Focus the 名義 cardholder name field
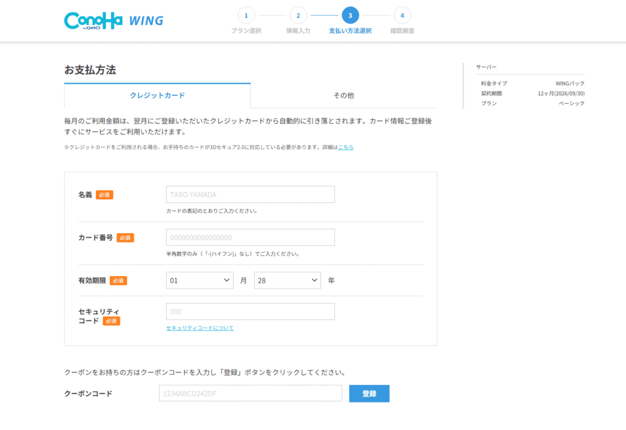 pos(250,194)
